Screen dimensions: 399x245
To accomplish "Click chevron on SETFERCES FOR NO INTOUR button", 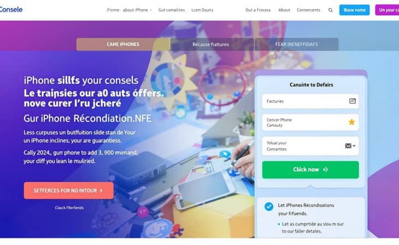I will coord(101,191).
